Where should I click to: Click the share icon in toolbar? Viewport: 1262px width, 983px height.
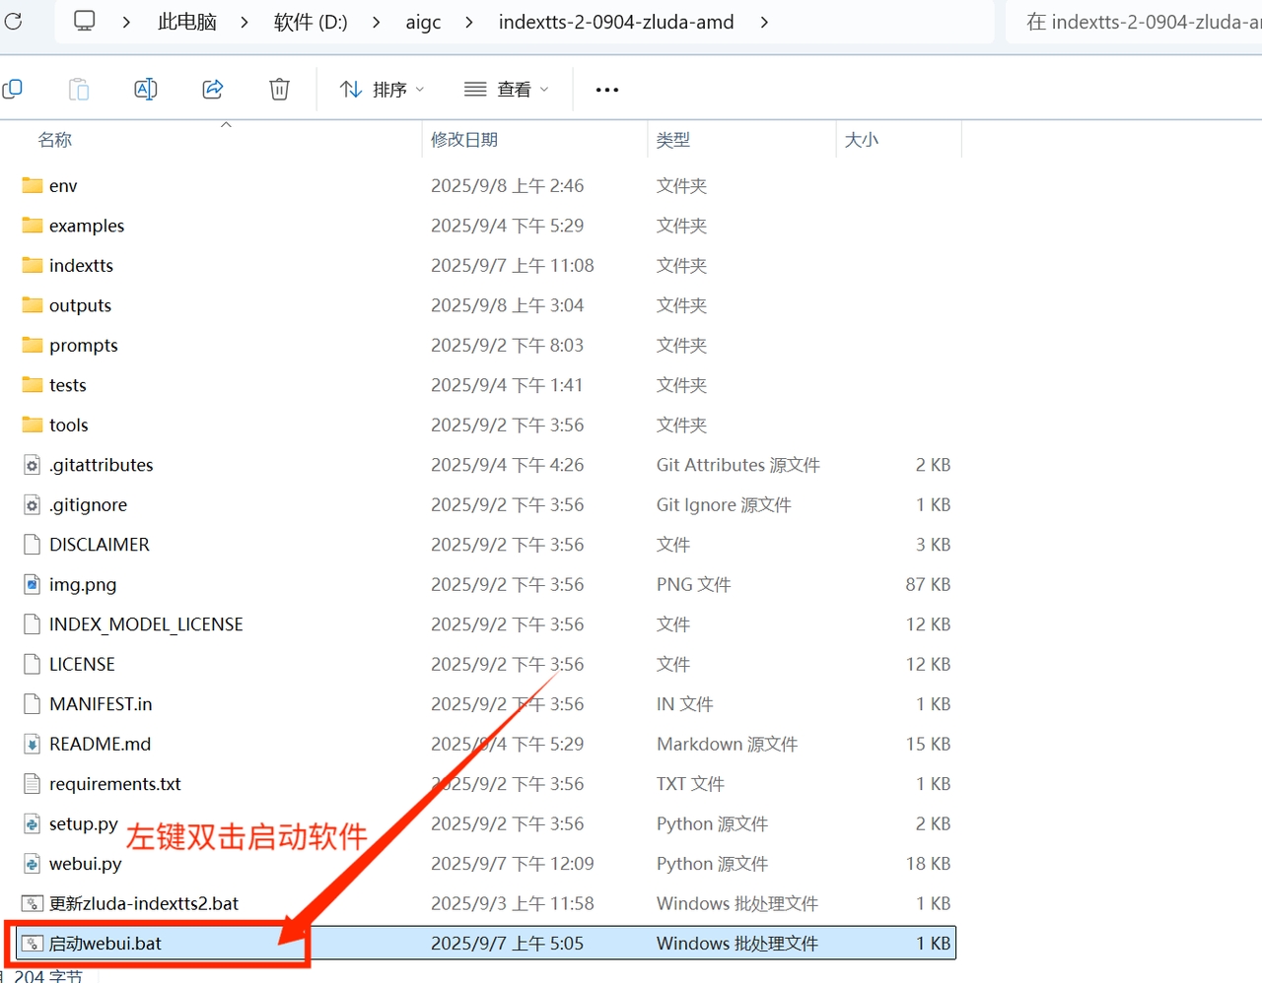point(213,90)
